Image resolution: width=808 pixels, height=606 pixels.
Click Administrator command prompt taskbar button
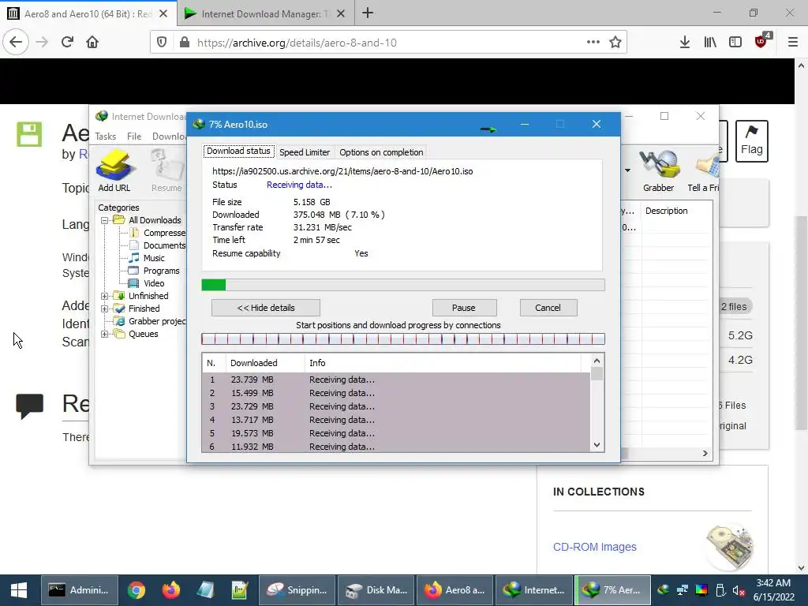tap(80, 590)
